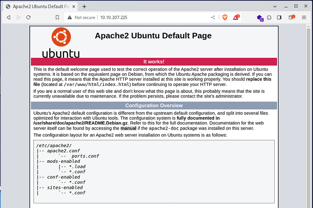
Task: Click the 'apache2.conf' tree entry
Action: point(63,151)
